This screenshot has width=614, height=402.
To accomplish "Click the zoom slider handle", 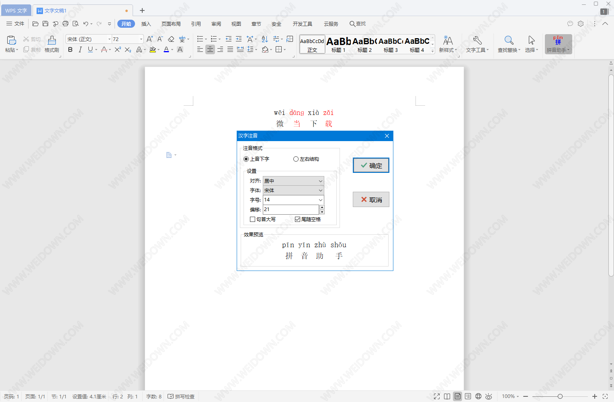I will [560, 396].
